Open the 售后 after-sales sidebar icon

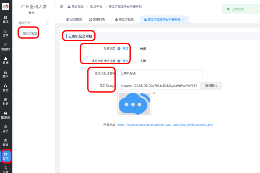(6, 88)
